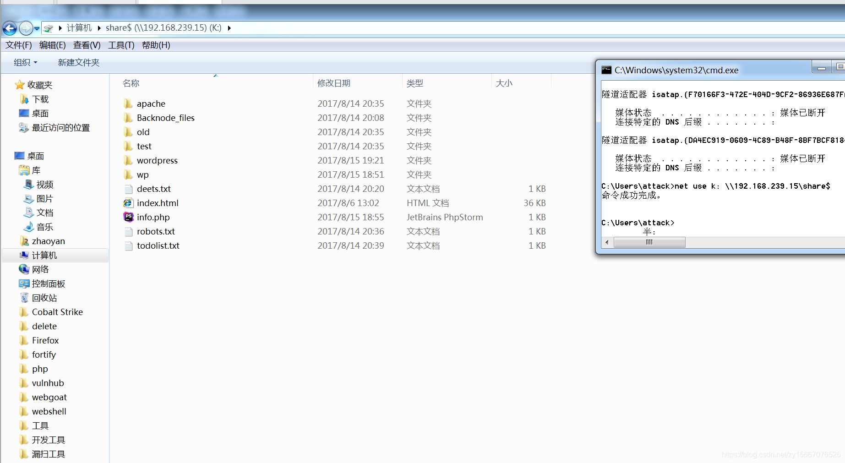845x463 pixels.
Task: Select the robots.txt file icon
Action: pyautogui.click(x=128, y=231)
